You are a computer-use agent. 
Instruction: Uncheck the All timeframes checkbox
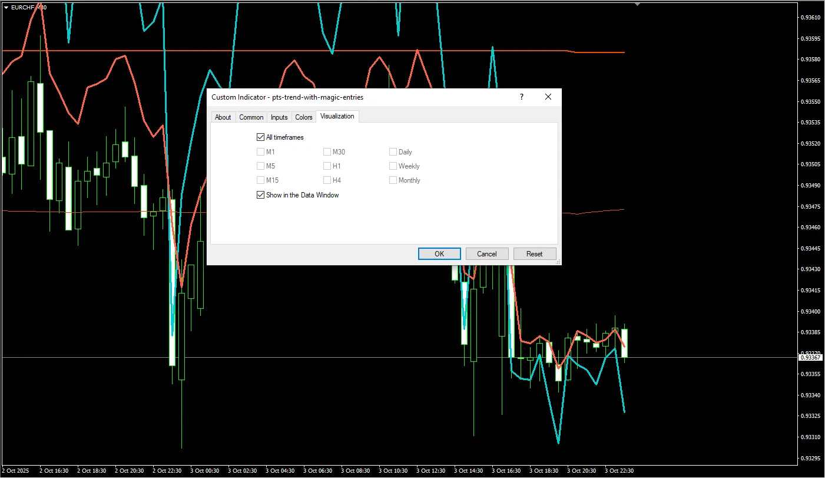(261, 137)
